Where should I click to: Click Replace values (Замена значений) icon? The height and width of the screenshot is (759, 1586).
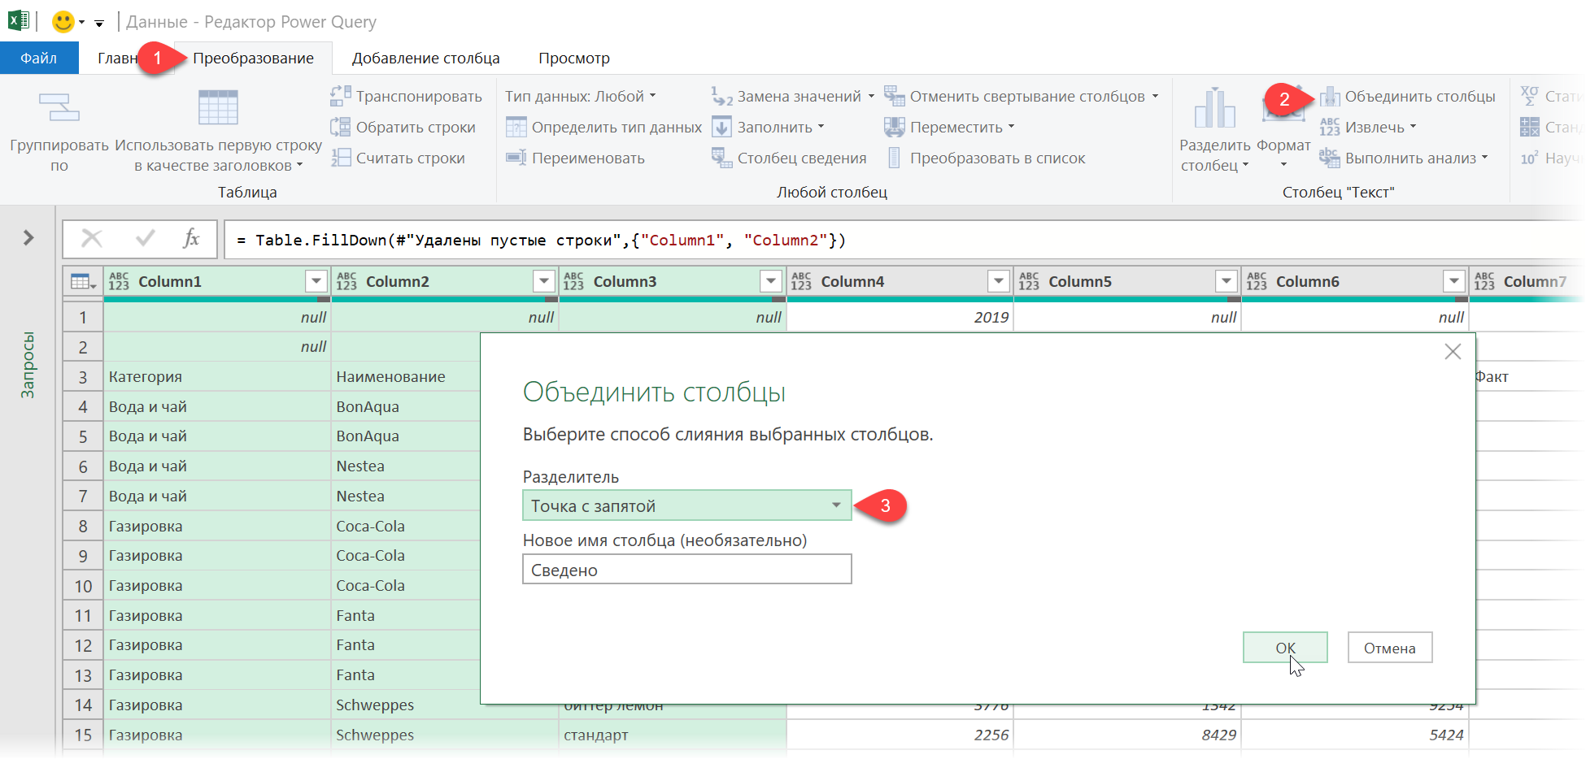tap(721, 96)
